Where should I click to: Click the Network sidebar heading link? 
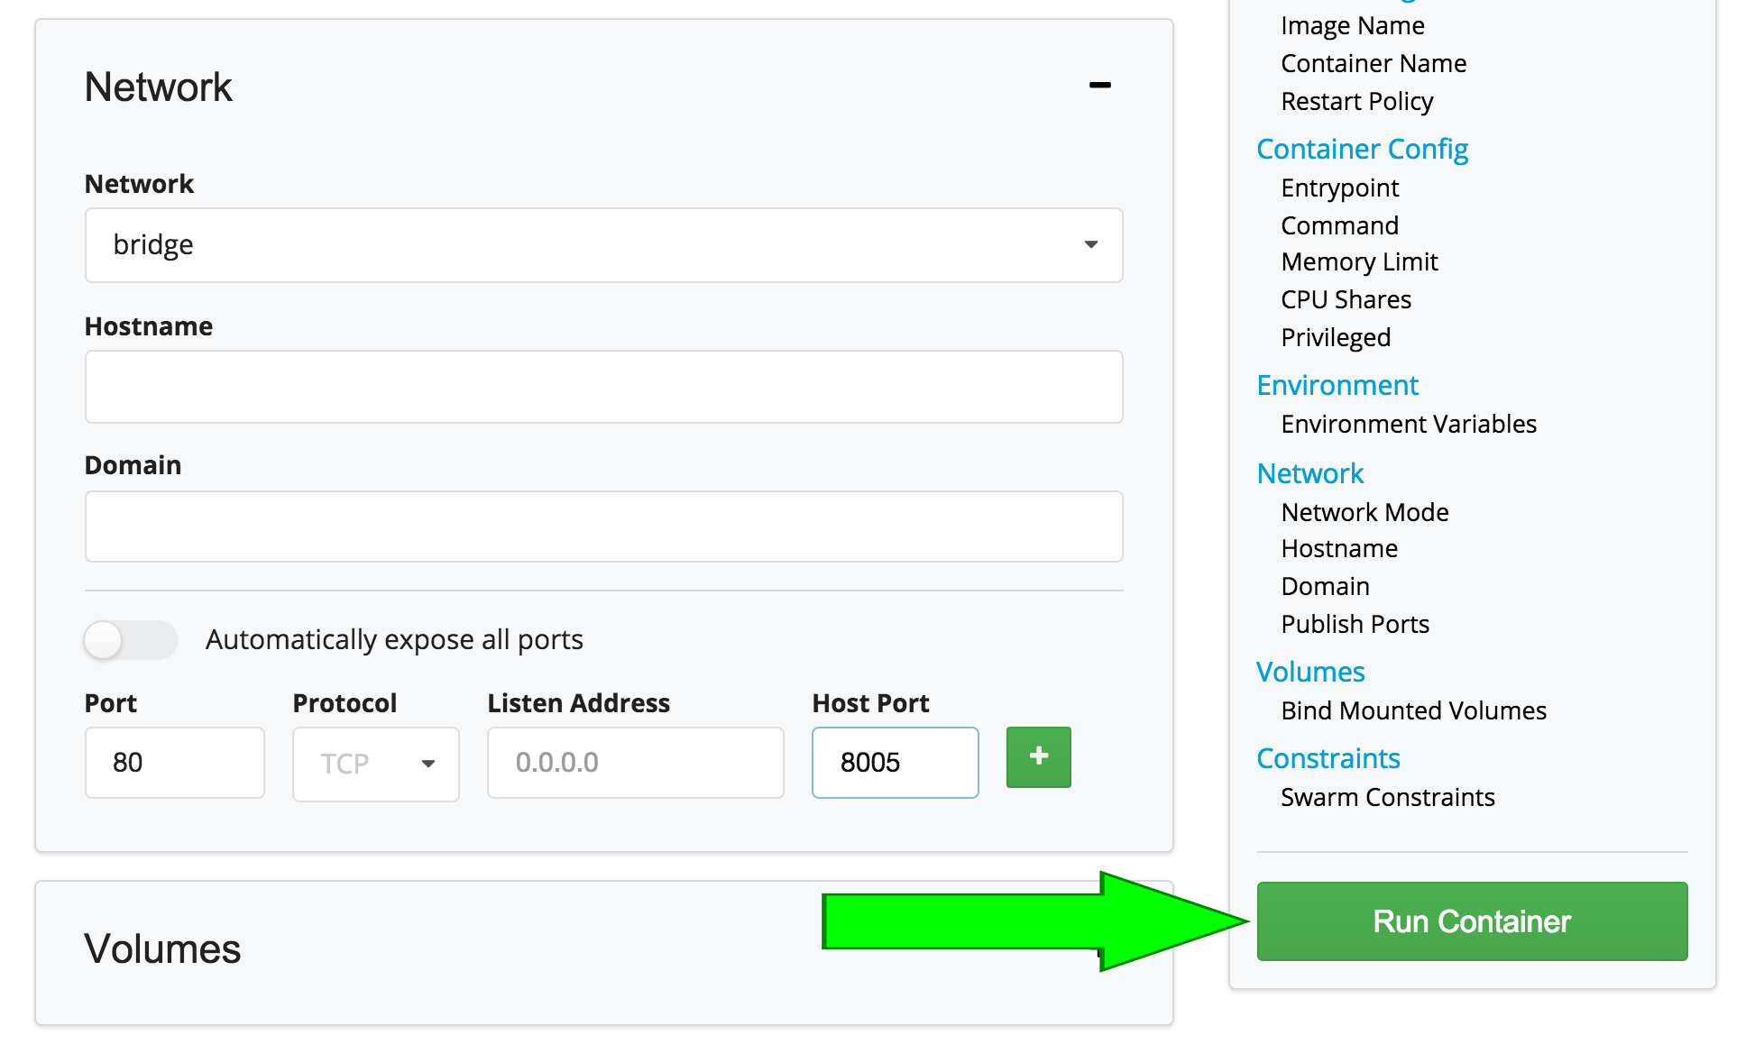click(1309, 473)
